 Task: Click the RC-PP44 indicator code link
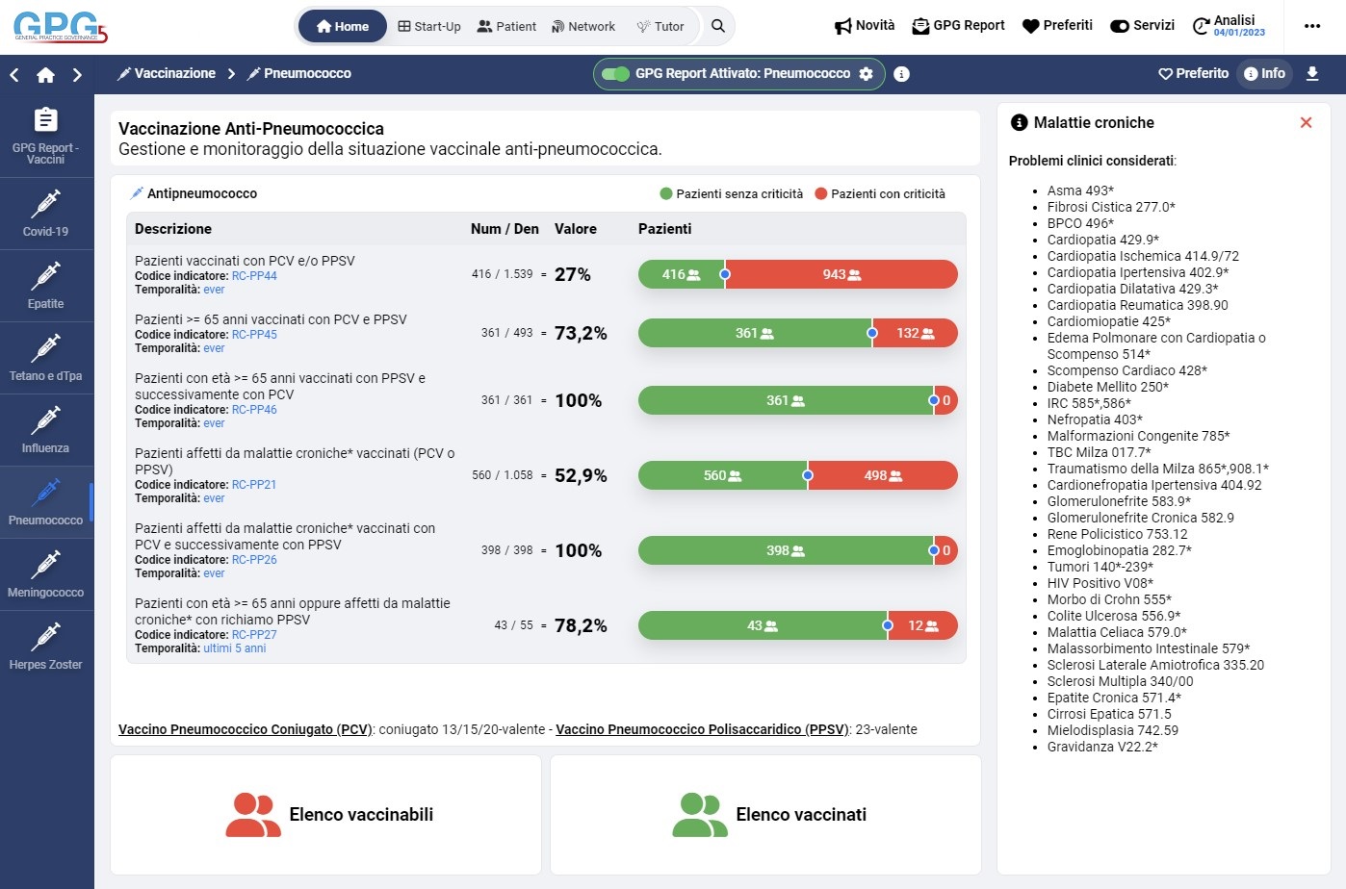(254, 276)
